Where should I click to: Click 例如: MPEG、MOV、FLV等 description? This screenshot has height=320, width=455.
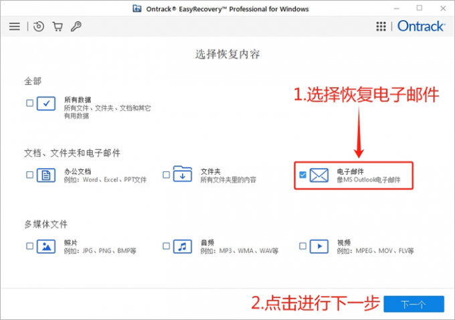[x=375, y=251]
